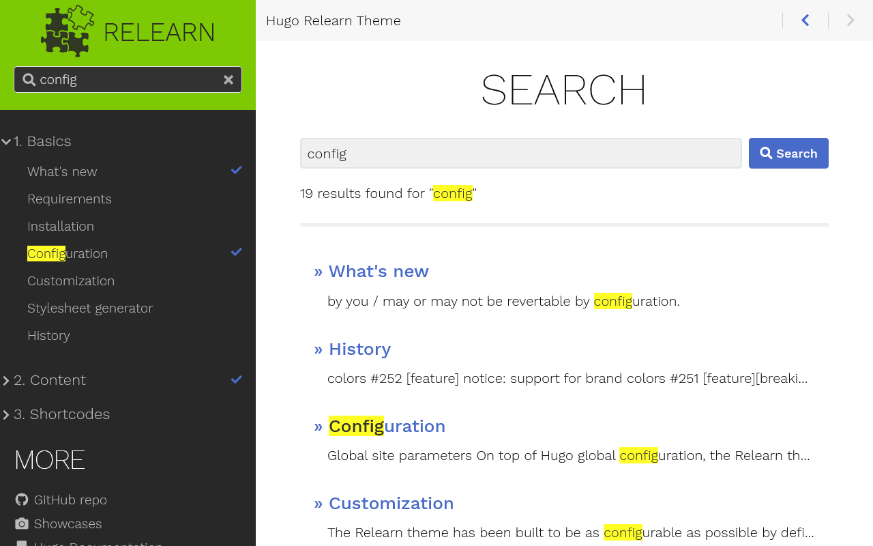Click the Relearn puzzle logo

click(66, 31)
